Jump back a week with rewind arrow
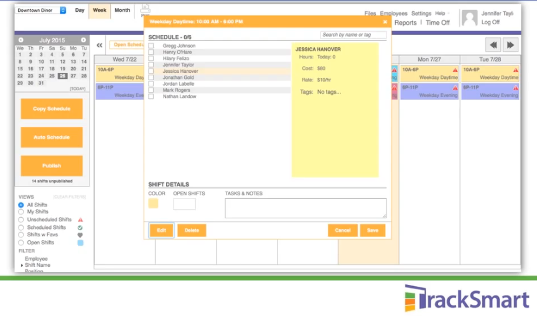Screen dimensions: 537x316 tap(493, 45)
